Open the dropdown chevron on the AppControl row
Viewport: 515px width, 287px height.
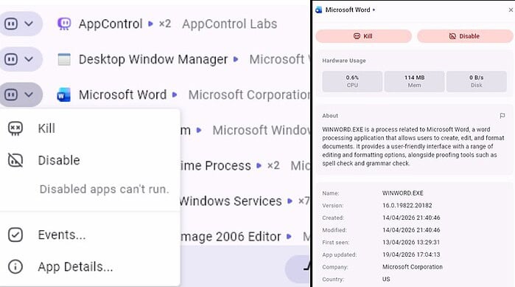pyautogui.click(x=29, y=24)
